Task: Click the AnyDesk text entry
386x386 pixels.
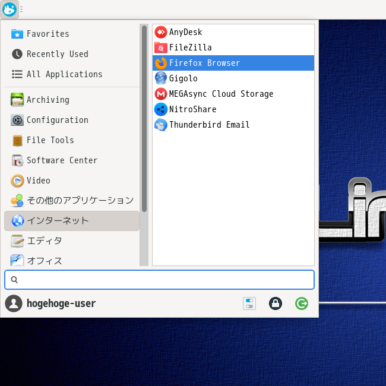Action: pyautogui.click(x=185, y=32)
